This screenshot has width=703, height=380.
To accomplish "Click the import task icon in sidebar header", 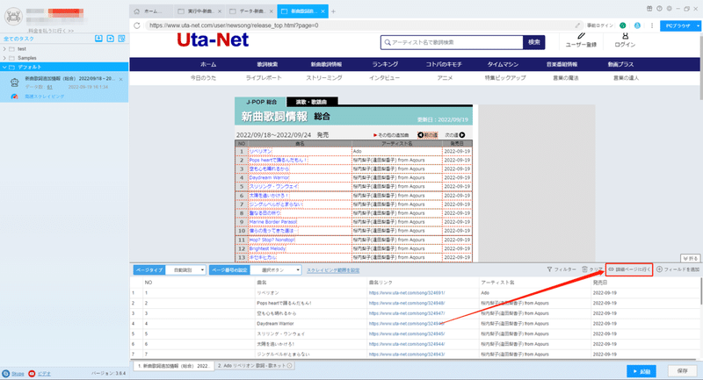I will click(x=98, y=39).
